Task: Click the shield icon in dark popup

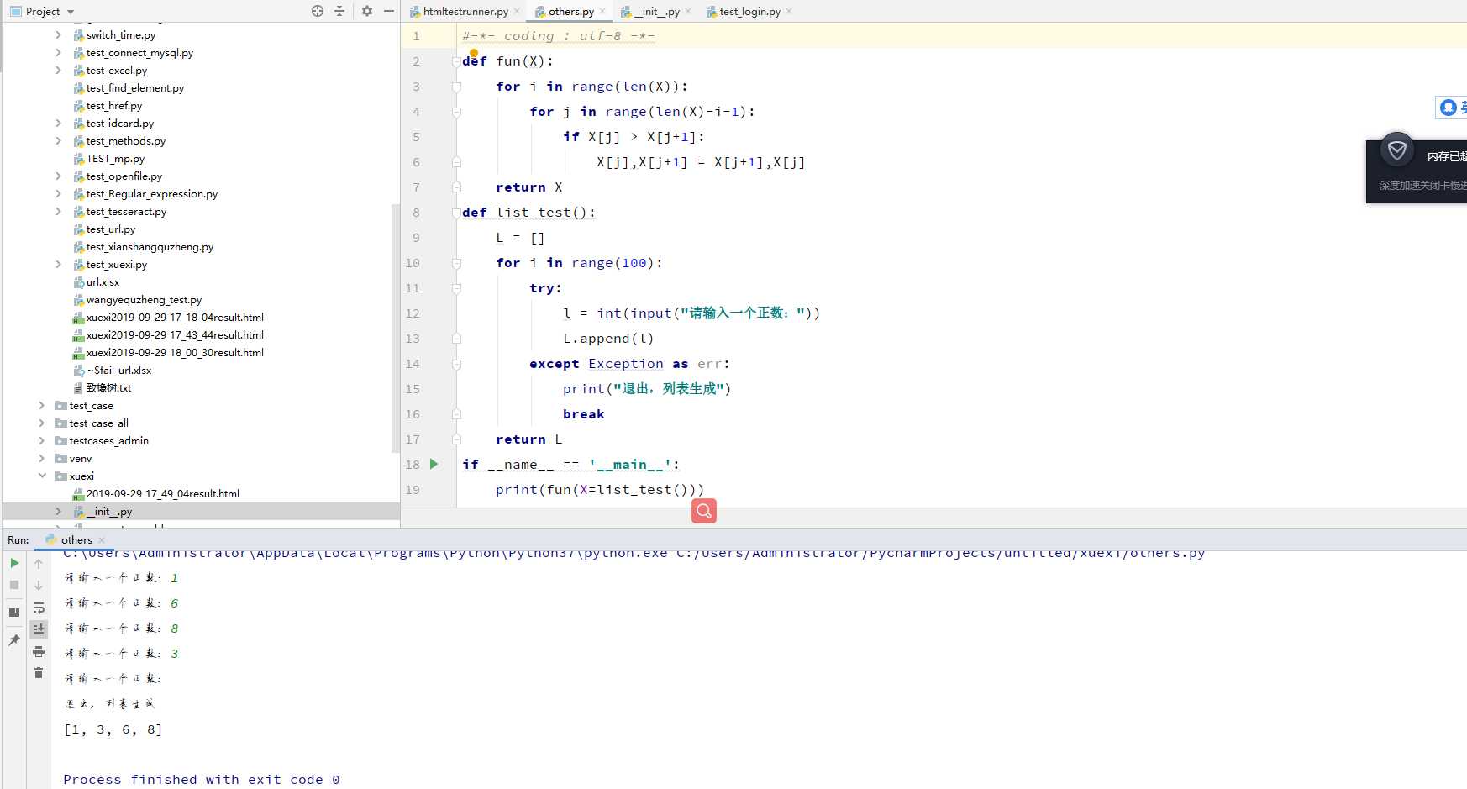Action: coord(1397,150)
